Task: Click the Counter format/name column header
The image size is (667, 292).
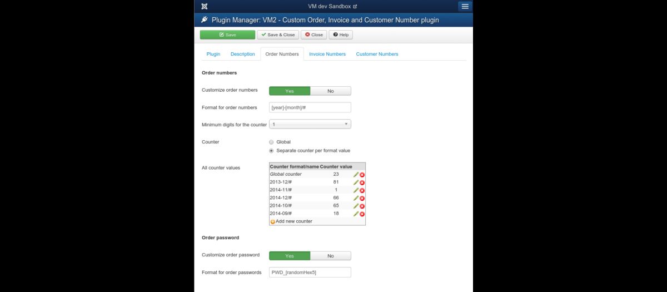Action: [x=295, y=167]
